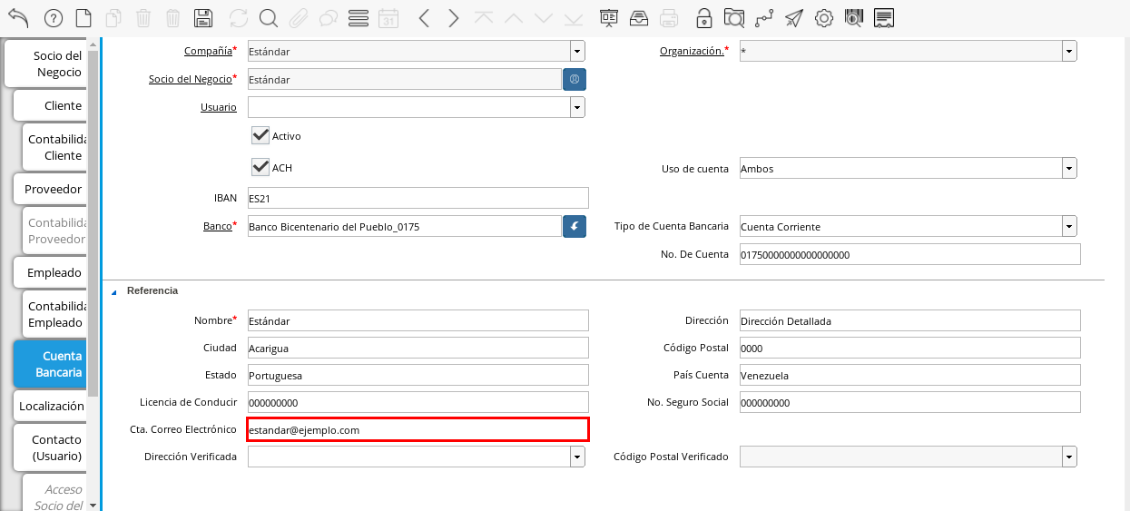Click the Socio del Negocio lookup button
Image resolution: width=1130 pixels, height=511 pixels.
(574, 79)
